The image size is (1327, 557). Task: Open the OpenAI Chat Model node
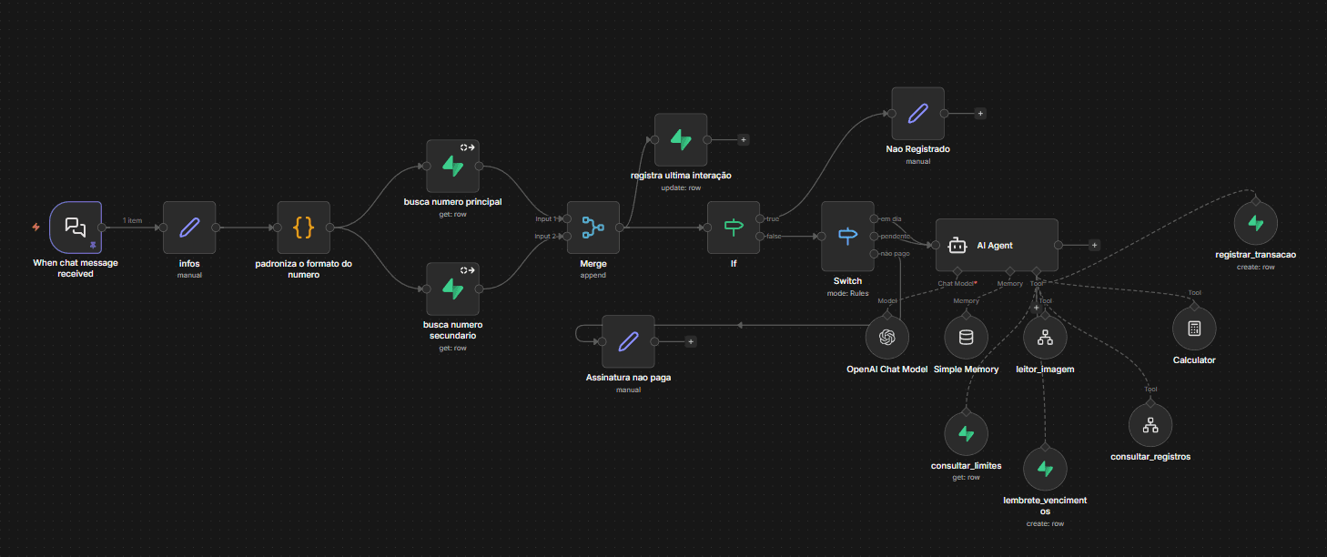tap(887, 336)
